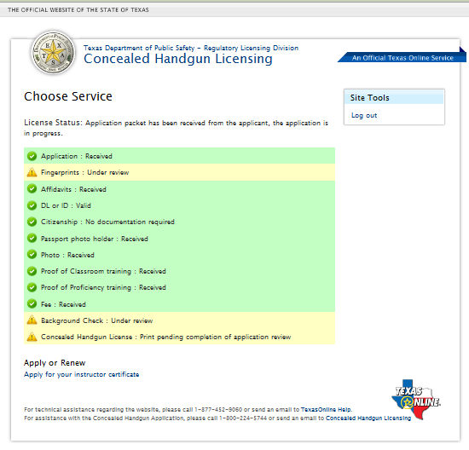The height and width of the screenshot is (450, 469).
Task: Log out using Site Tools link
Action: click(364, 115)
